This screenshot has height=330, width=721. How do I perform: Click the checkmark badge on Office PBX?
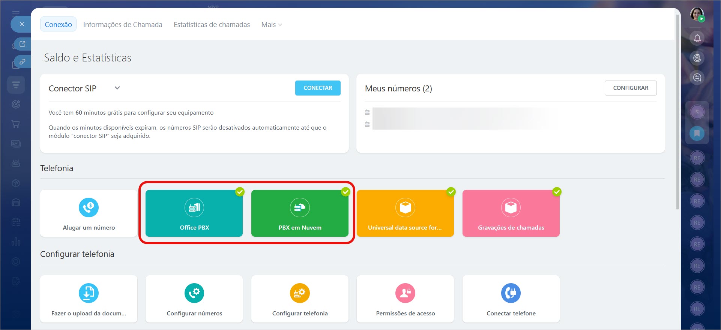[x=240, y=192]
